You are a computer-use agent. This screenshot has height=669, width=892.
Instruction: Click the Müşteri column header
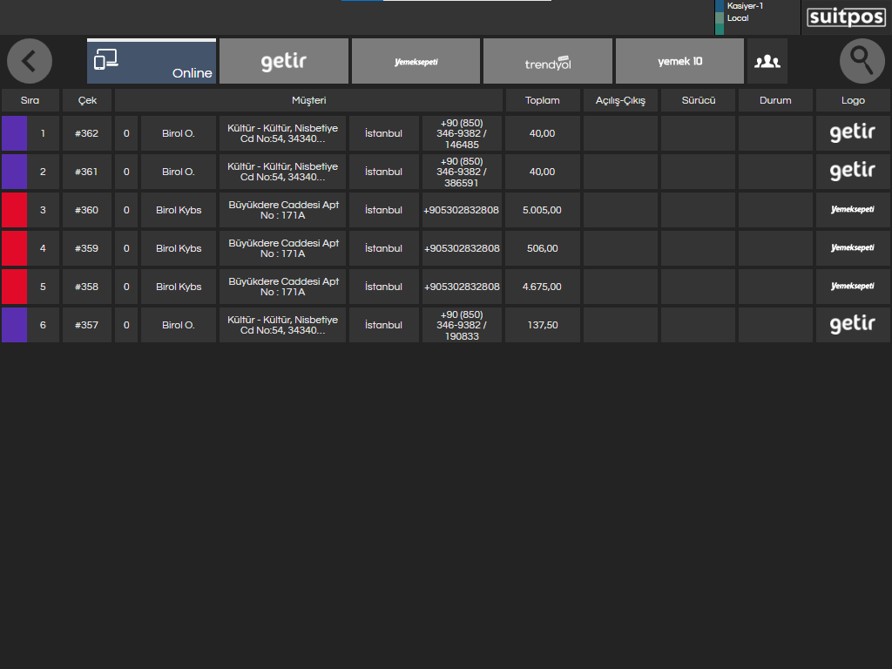click(309, 100)
